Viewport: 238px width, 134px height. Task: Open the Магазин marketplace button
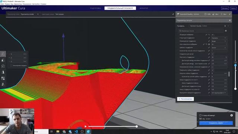pyautogui.click(x=225, y=8)
